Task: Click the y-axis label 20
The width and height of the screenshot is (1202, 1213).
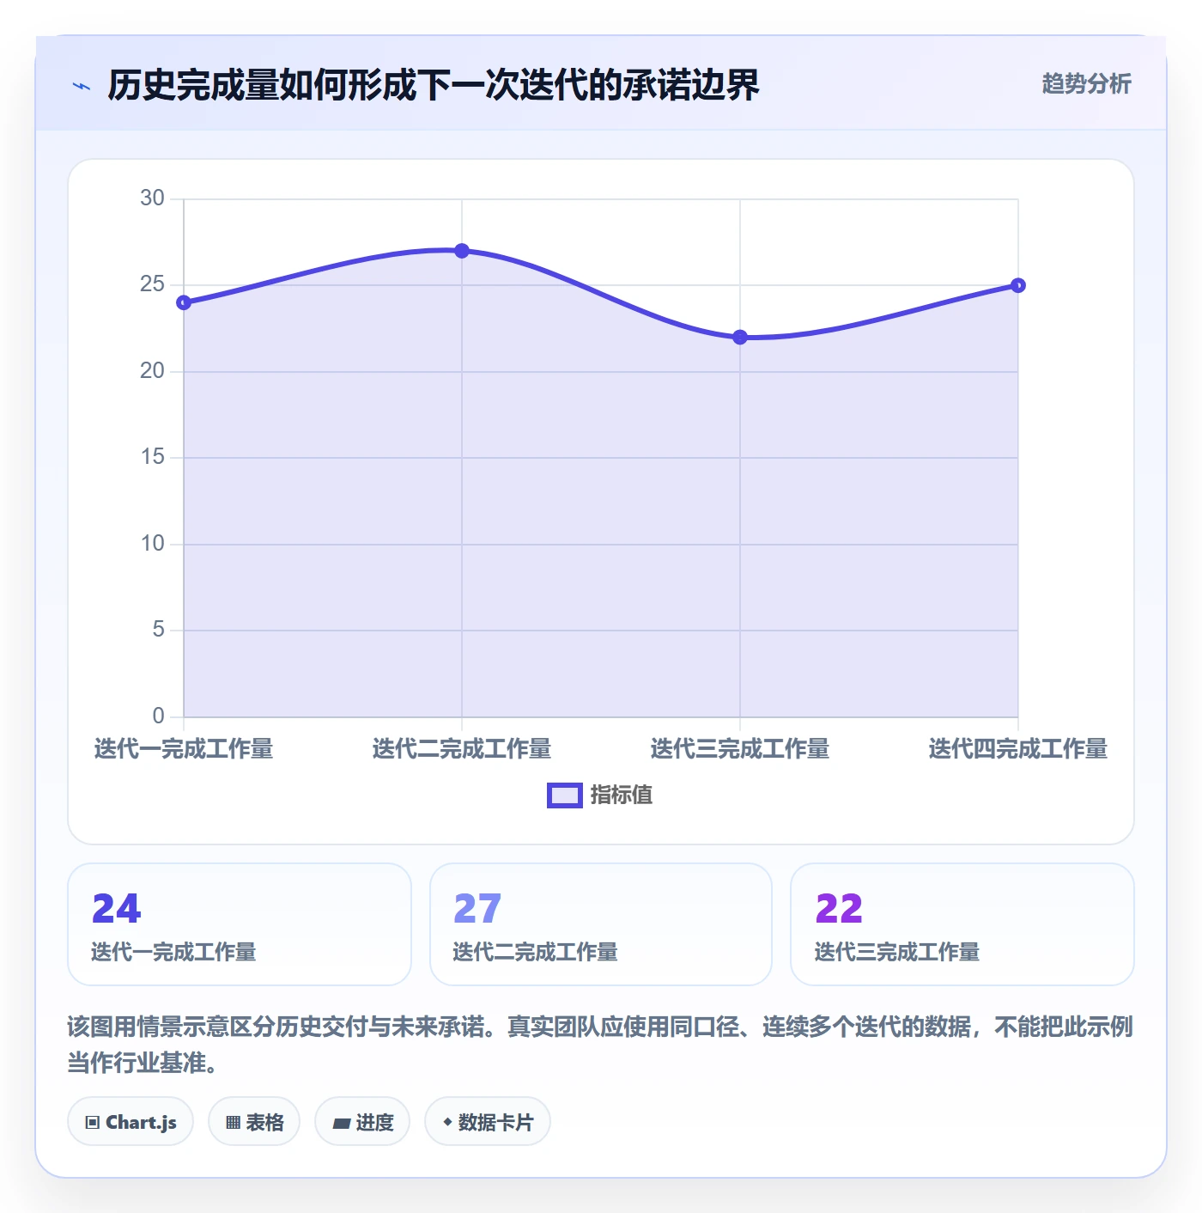Action: [x=152, y=371]
